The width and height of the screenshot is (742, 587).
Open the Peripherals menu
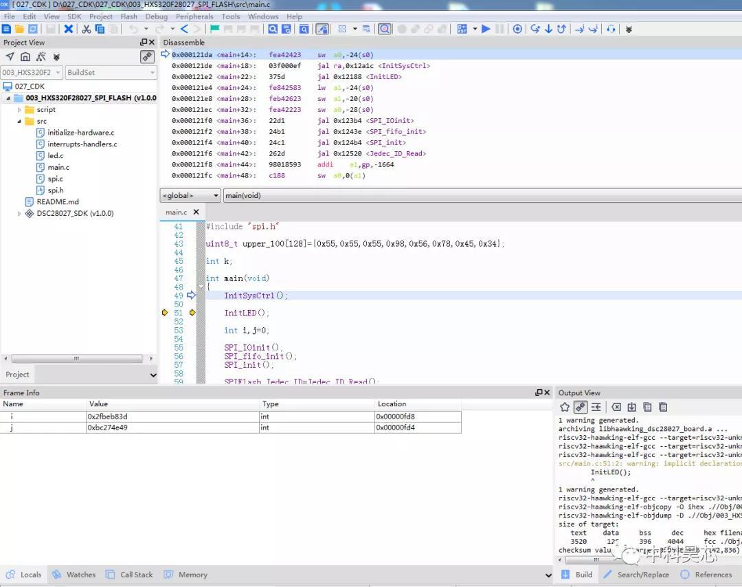click(194, 16)
